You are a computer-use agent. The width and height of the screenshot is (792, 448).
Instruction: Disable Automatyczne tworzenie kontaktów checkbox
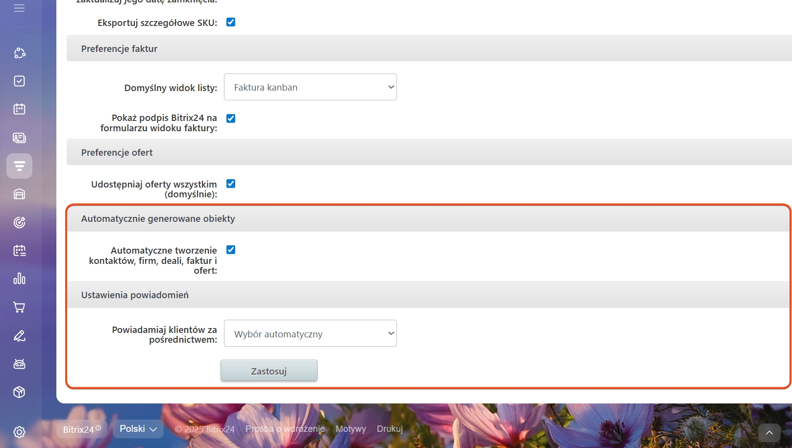click(x=231, y=250)
